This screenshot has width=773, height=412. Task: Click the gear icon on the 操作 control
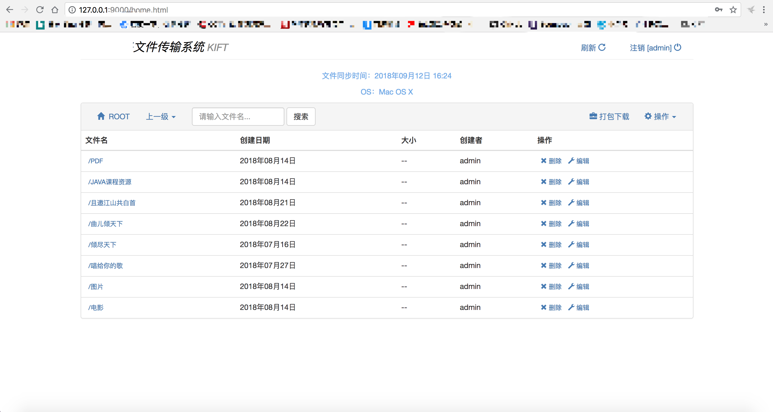[649, 116]
